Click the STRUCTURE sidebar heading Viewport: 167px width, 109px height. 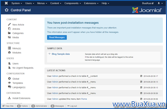click(13, 43)
